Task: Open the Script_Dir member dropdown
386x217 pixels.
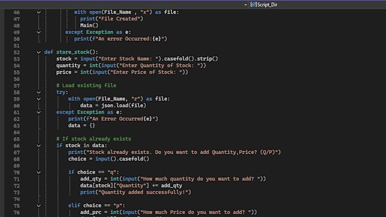Action: (x=245, y=5)
